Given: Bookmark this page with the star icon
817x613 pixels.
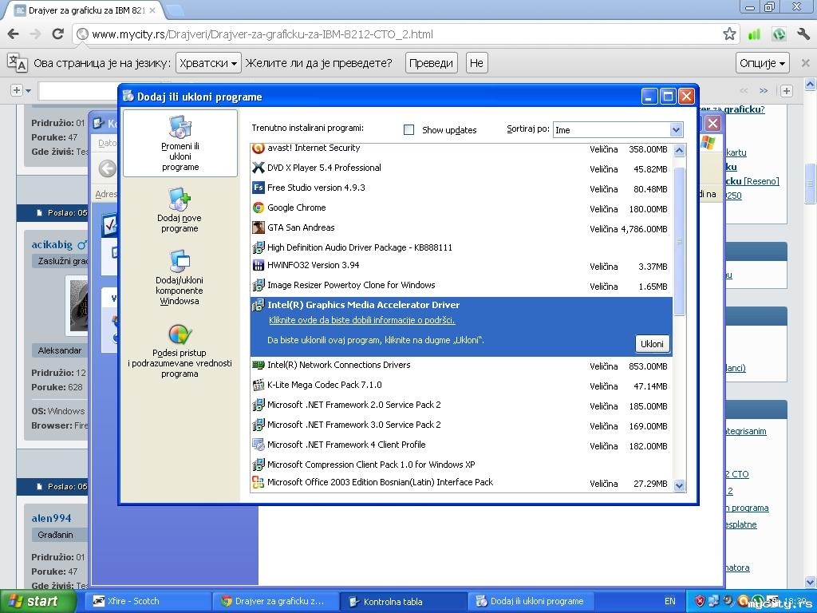Looking at the screenshot, I should [x=729, y=34].
